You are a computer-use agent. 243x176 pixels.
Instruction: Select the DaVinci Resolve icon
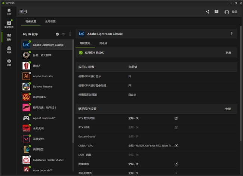tap(26, 87)
